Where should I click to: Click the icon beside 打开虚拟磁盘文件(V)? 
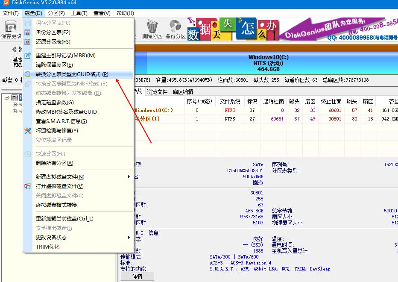(28, 186)
